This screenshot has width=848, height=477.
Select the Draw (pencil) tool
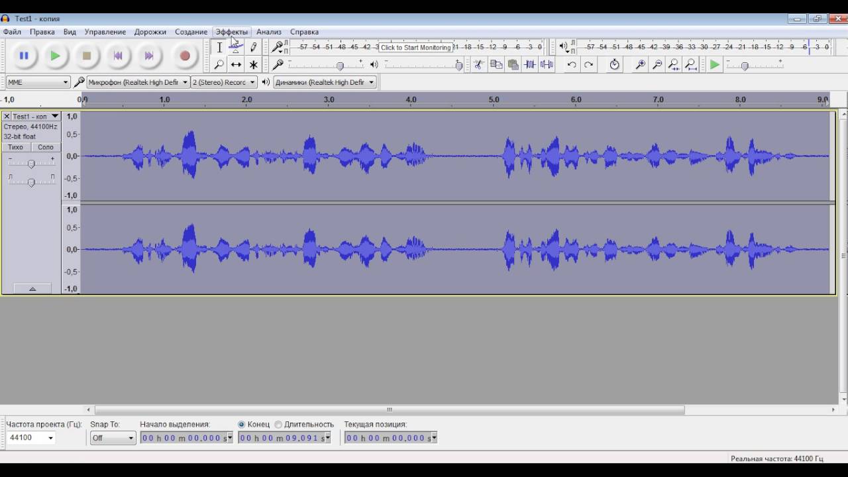point(253,48)
